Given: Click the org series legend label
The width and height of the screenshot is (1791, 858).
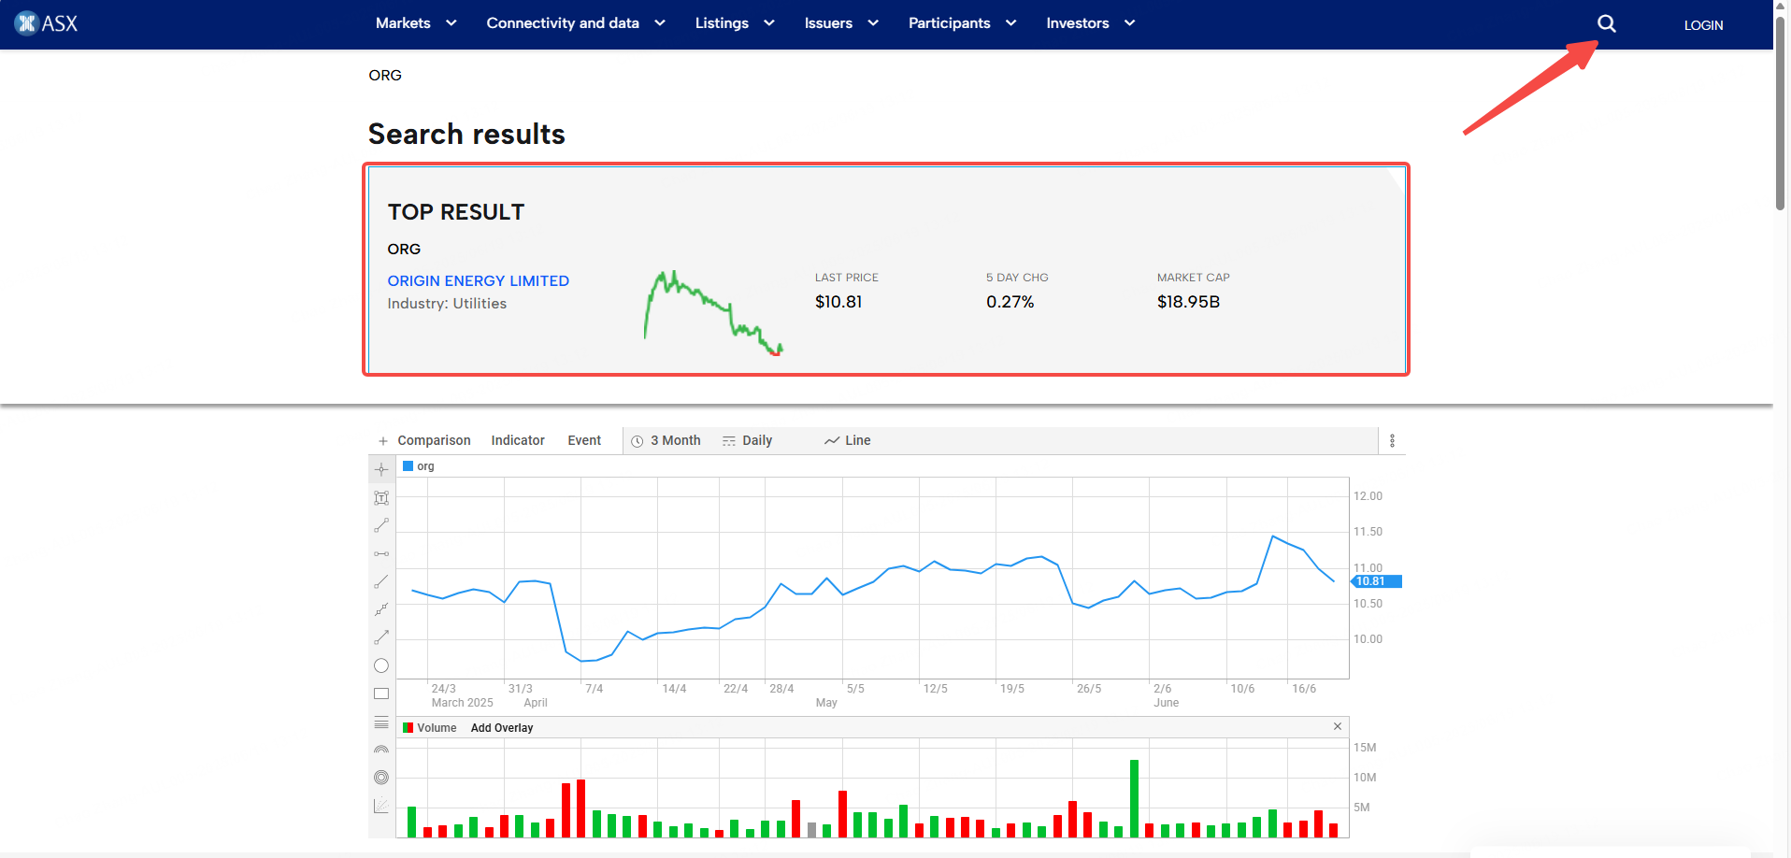Looking at the screenshot, I should [x=425, y=465].
